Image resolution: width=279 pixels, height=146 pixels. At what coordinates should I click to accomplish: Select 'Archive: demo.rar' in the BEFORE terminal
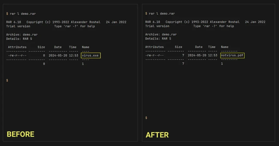22,34
